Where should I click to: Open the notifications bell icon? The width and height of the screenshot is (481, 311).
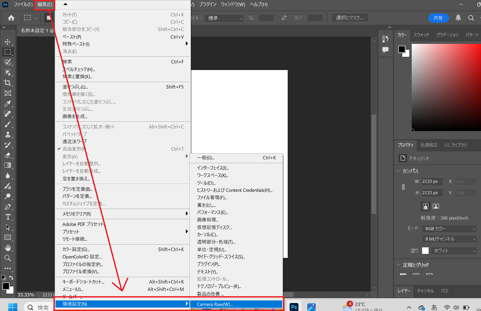(458, 18)
